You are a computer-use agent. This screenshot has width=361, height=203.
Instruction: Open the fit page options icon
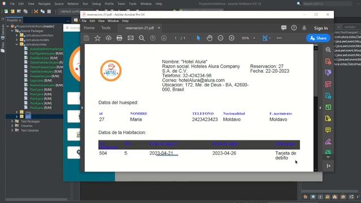[266, 38]
